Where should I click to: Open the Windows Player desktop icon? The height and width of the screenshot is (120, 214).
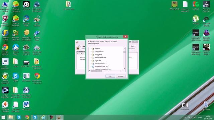coord(26,21)
